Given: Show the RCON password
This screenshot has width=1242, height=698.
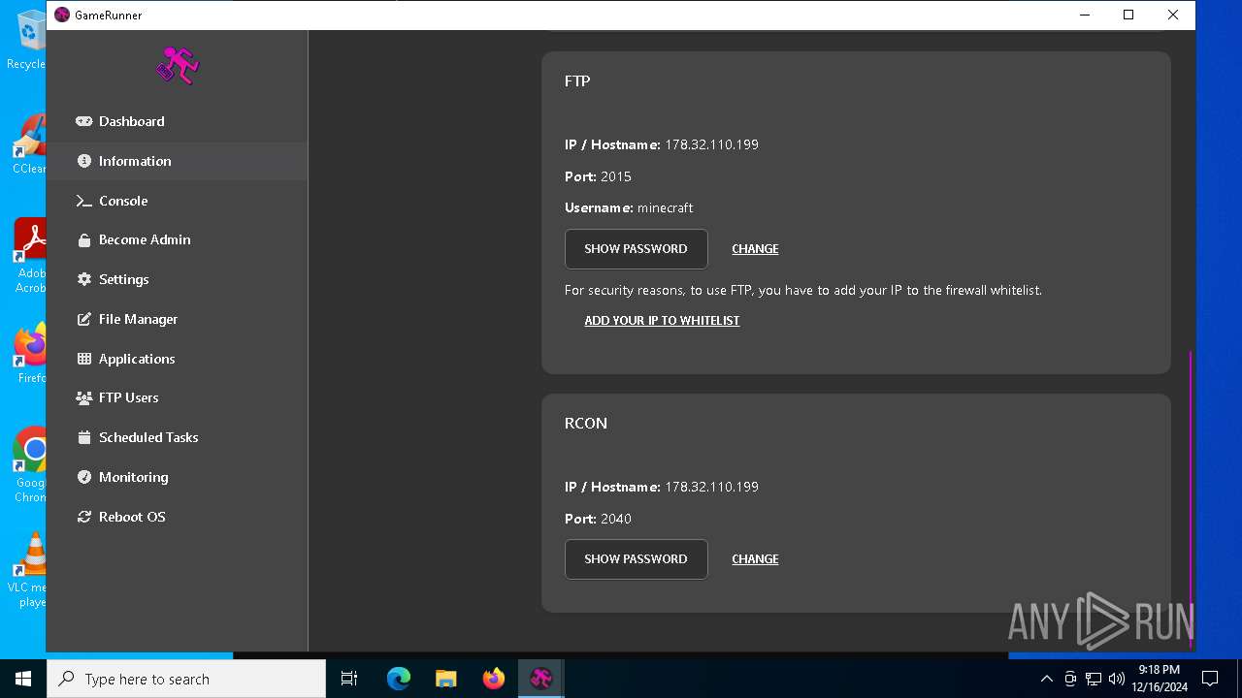Looking at the screenshot, I should coord(637,559).
